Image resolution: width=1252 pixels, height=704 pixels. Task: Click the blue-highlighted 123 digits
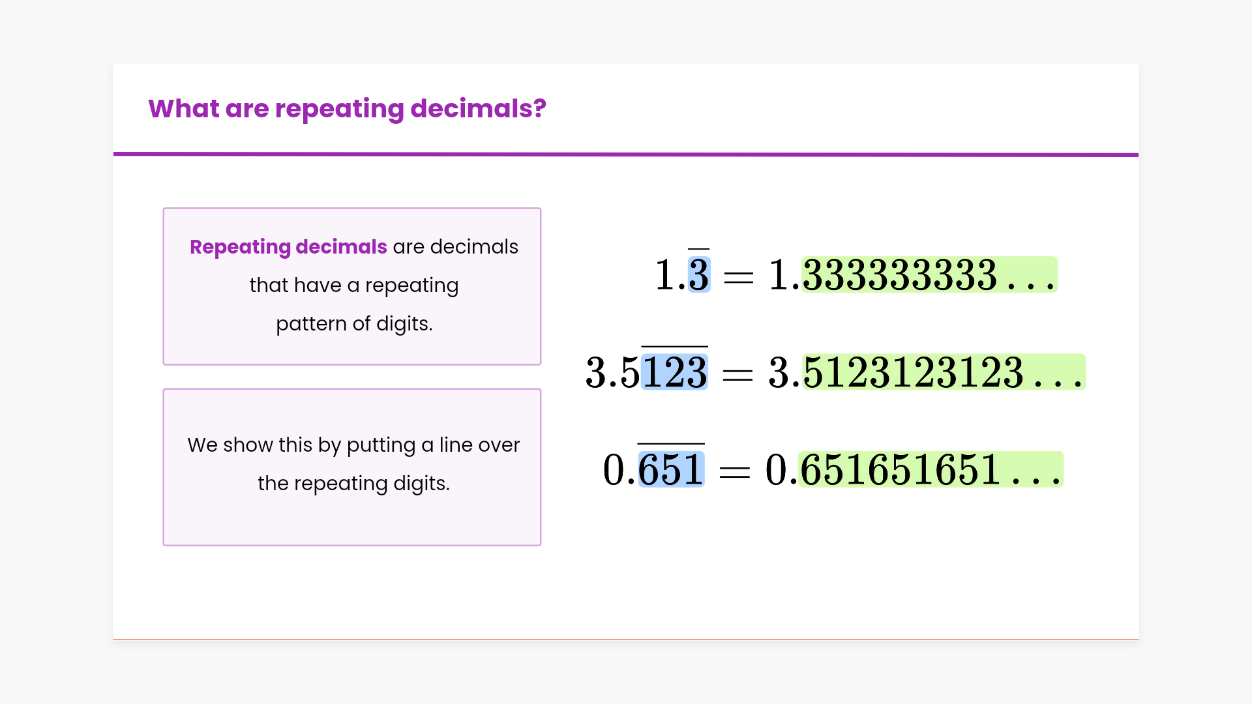pyautogui.click(x=674, y=373)
